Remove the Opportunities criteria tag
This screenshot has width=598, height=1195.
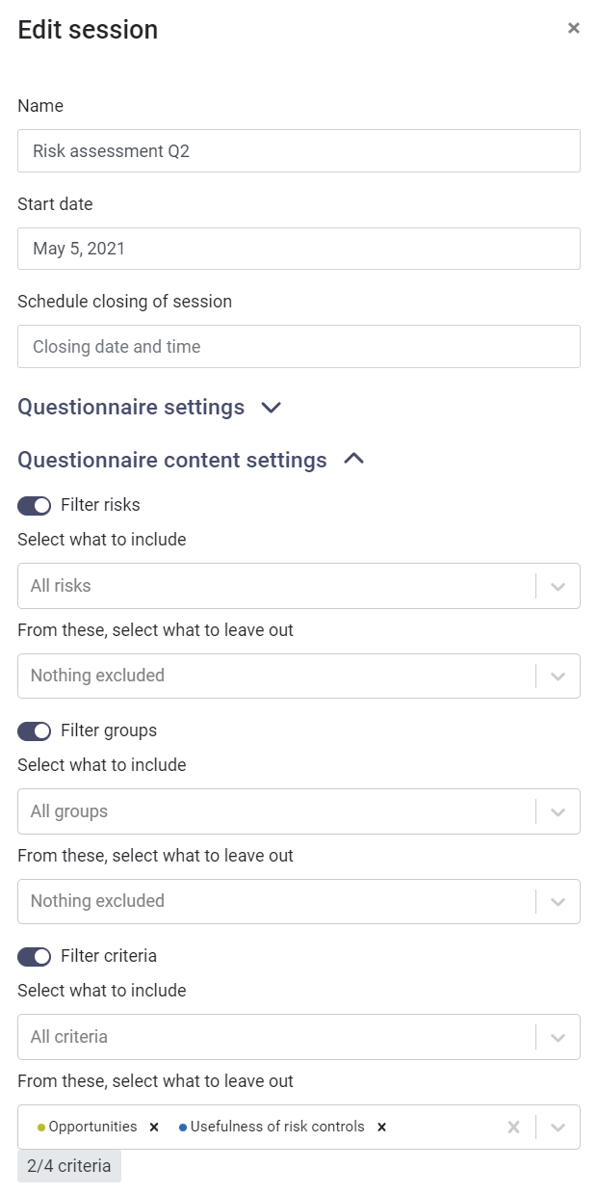click(x=154, y=1127)
